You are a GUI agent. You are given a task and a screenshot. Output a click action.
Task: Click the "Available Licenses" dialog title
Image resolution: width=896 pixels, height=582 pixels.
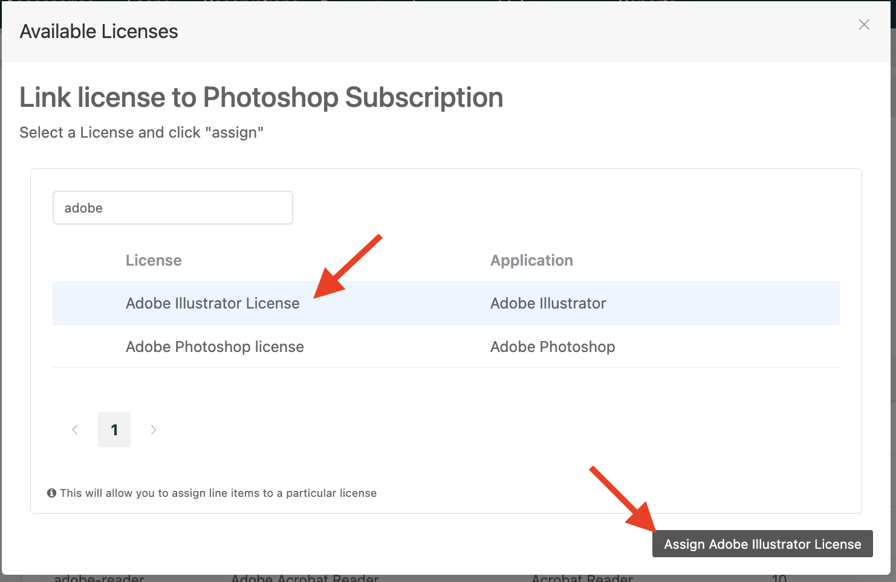tap(99, 31)
